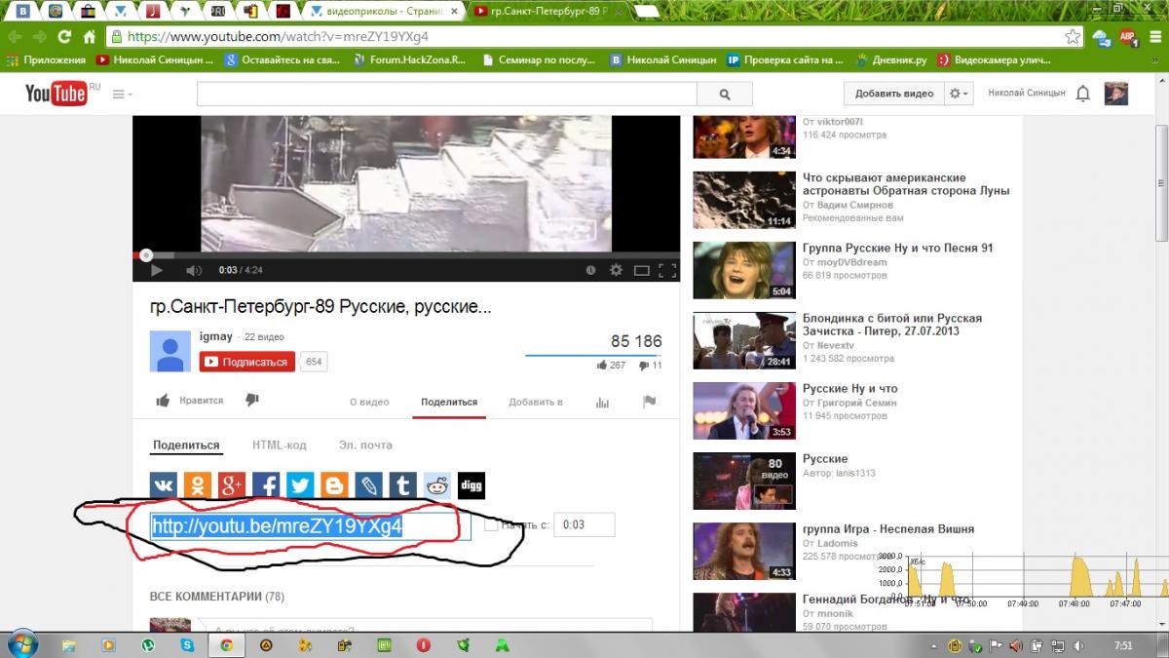Share video on Twitter
This screenshot has height=658, width=1169.
(300, 485)
